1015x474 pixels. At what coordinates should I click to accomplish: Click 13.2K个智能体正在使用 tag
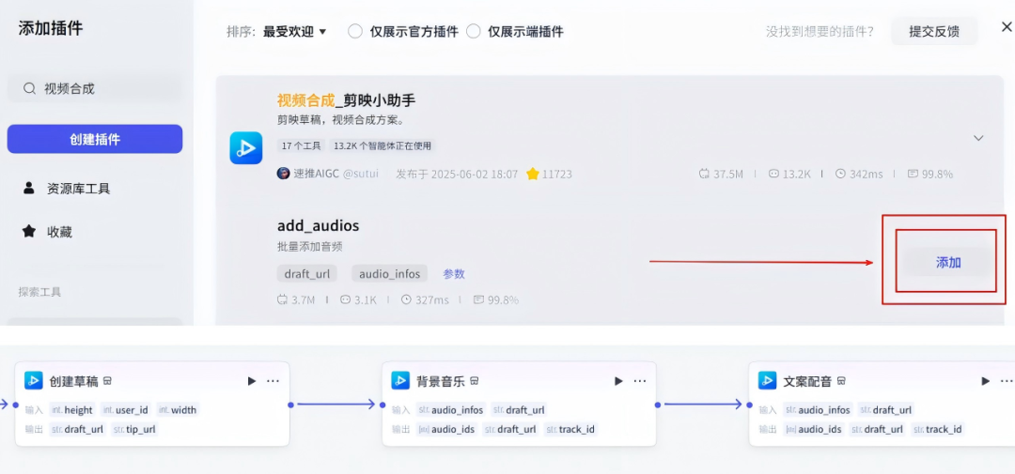(382, 145)
